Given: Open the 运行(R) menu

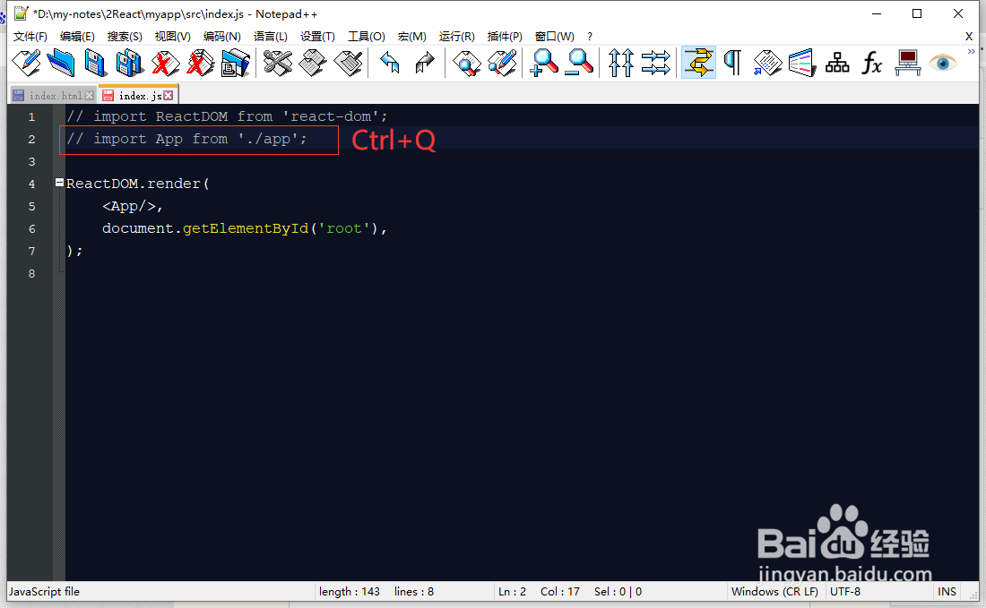Looking at the screenshot, I should click(x=456, y=37).
